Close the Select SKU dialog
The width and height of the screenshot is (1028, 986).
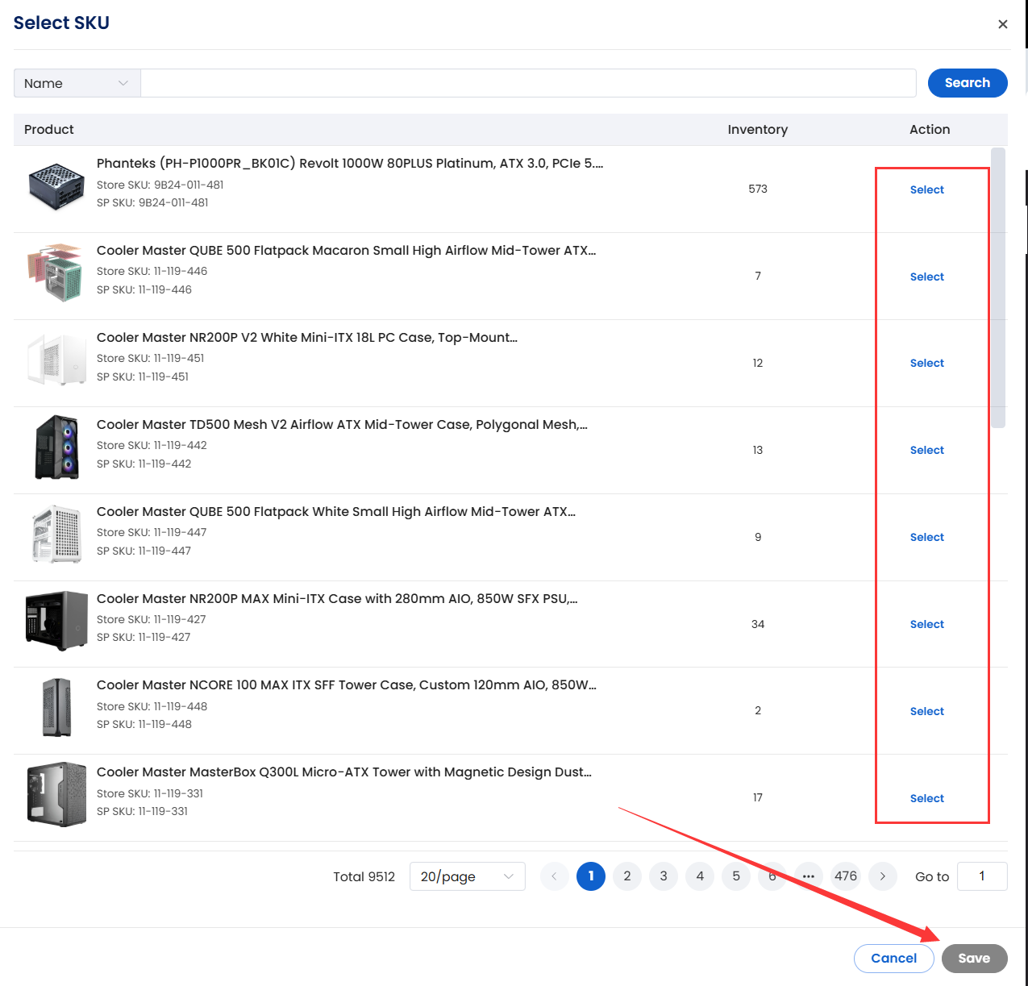pyautogui.click(x=1002, y=24)
